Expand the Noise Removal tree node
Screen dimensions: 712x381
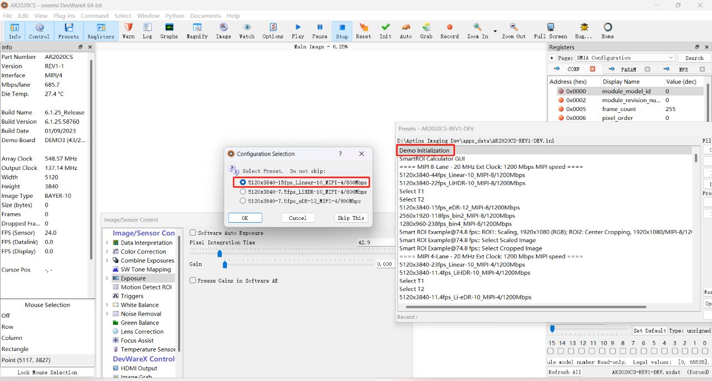(x=107, y=314)
